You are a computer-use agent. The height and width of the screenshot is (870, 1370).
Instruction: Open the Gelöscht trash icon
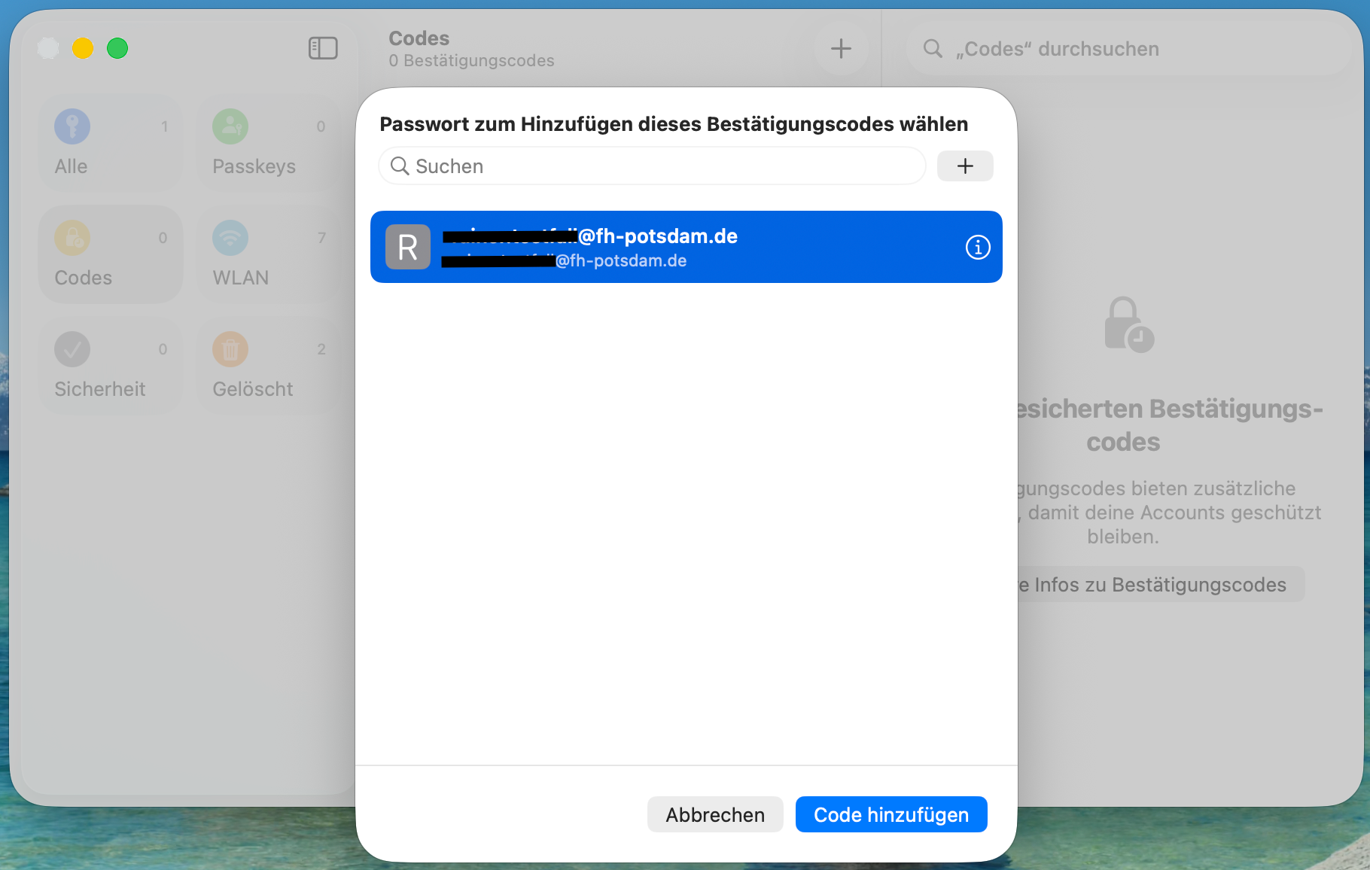[x=230, y=349]
